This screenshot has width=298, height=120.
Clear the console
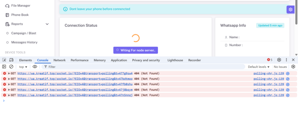coord(11,67)
